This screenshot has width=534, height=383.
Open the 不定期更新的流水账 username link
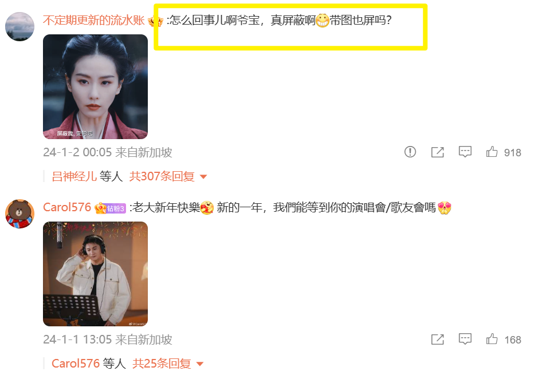coord(93,21)
